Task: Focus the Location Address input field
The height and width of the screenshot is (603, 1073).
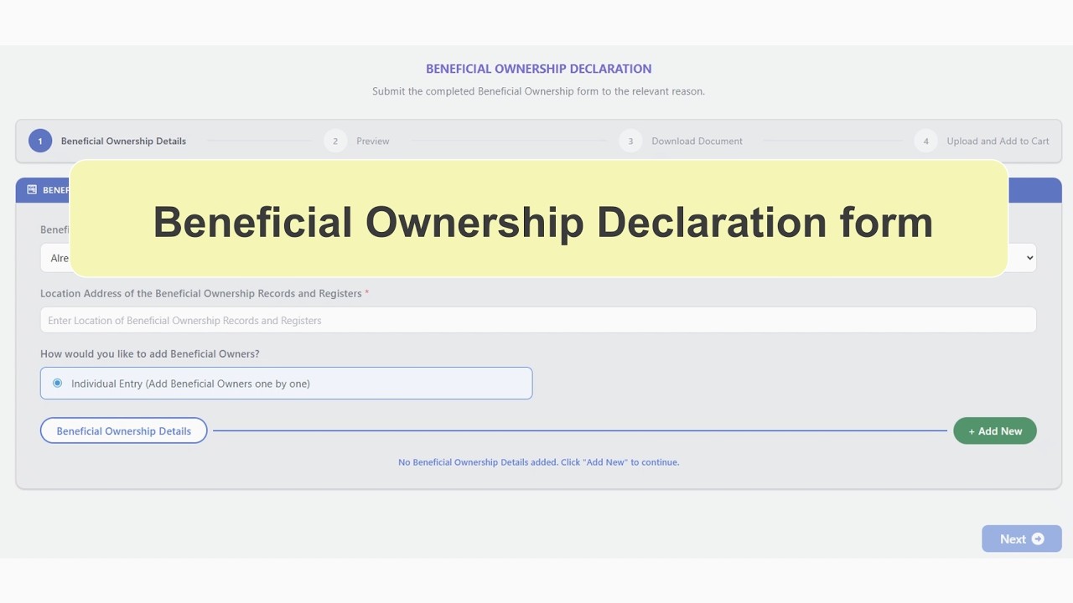Action: [538, 320]
